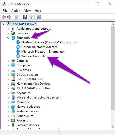The height and width of the screenshot is (135, 115).
Task: Click Scan for hardware changes icon
Action: (x=39, y=17)
